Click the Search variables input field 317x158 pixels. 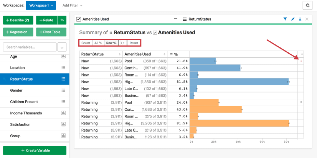pos(29,47)
